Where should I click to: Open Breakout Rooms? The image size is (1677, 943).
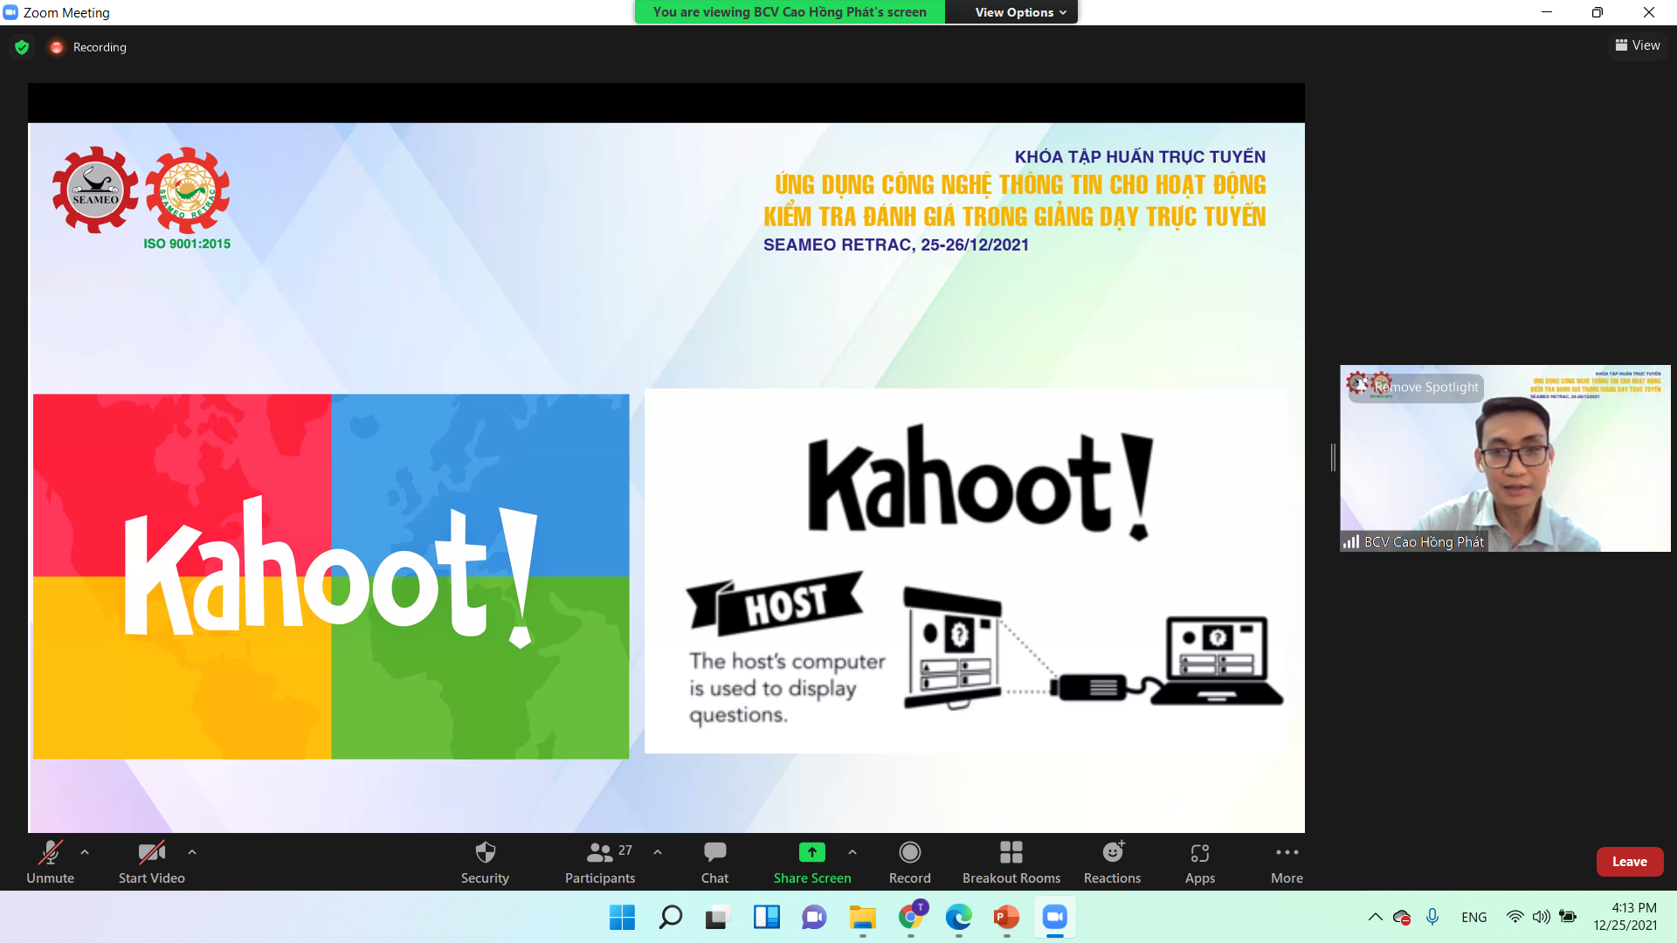click(1011, 862)
